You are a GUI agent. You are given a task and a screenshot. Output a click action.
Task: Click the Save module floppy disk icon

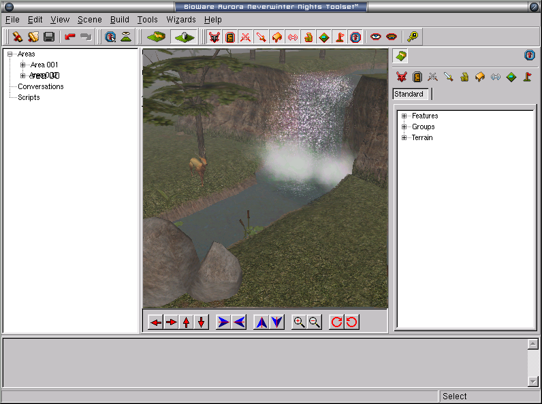tap(49, 37)
